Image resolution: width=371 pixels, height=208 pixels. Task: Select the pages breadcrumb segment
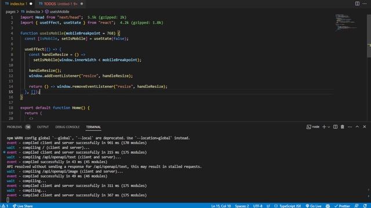[10, 12]
